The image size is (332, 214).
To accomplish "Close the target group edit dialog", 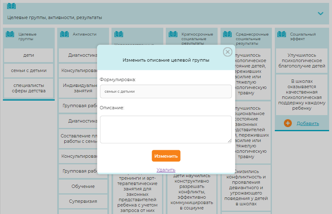I will point(227,52).
